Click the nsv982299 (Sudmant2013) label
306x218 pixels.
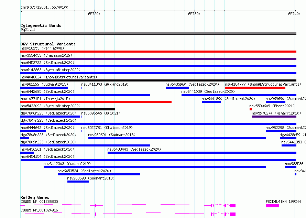click(x=44, y=84)
